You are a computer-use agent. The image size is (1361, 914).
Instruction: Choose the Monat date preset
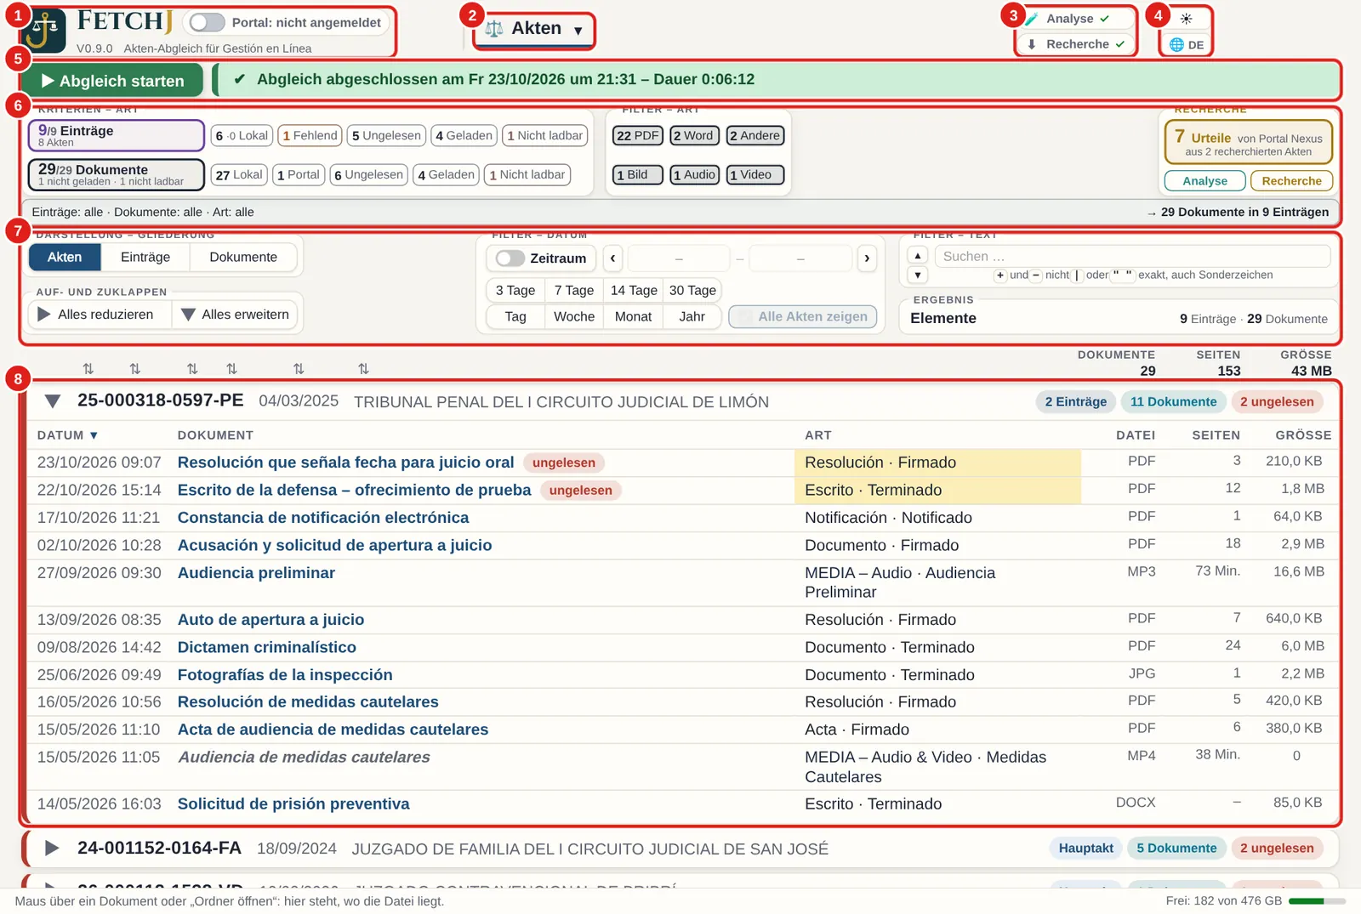(633, 316)
